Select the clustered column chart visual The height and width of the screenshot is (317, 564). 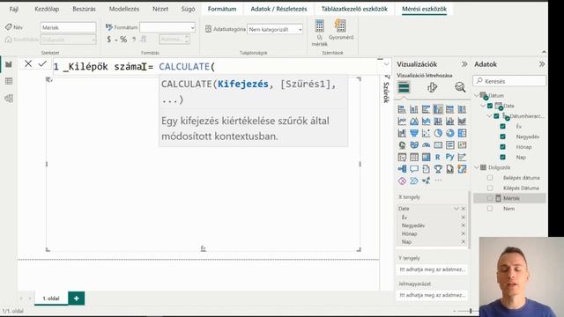coord(438,109)
